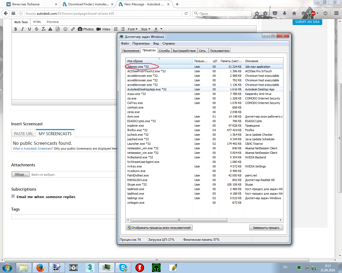Click Task Manager horizontal scrollbar thumb
The image size is (342, 273).
coord(179,220)
